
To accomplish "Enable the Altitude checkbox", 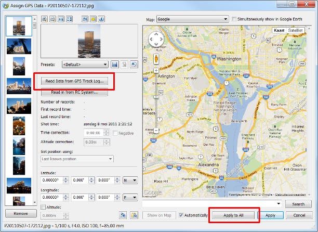I will point(43,207).
